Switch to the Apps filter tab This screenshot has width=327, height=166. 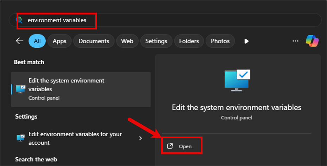[x=59, y=41]
